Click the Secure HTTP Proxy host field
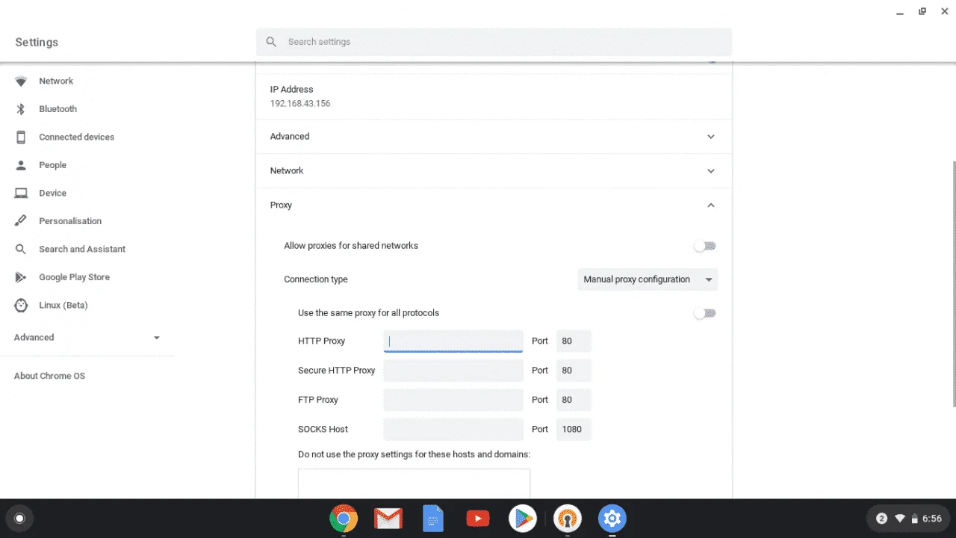956x538 pixels. click(x=453, y=371)
